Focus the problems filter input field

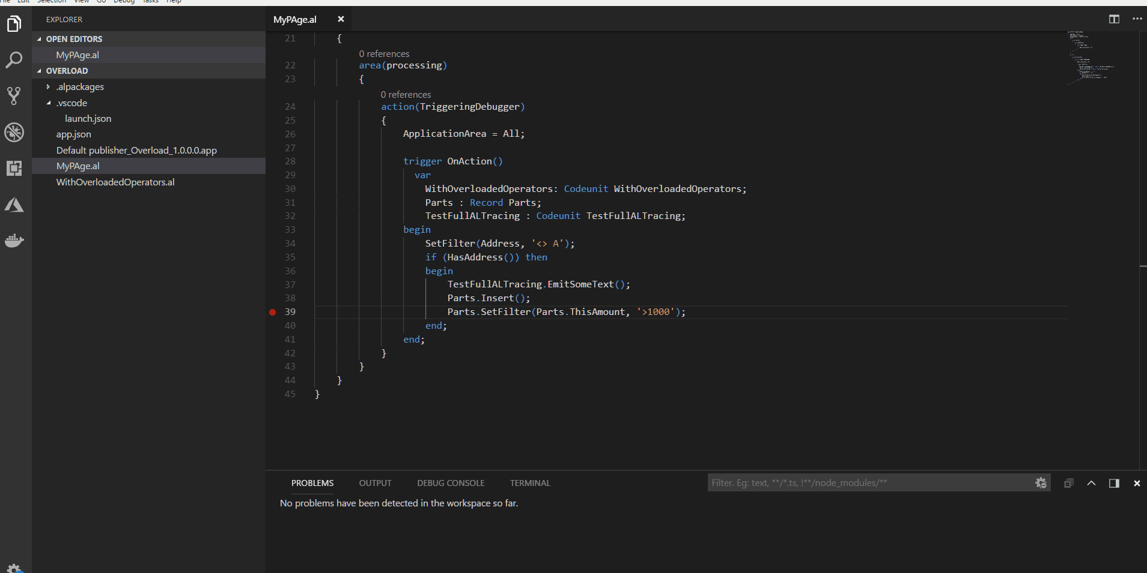tap(868, 483)
